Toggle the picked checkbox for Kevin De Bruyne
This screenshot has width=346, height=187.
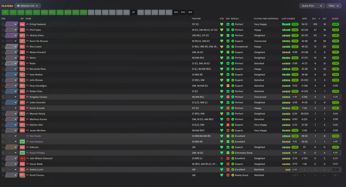pyautogui.click(x=3, y=41)
